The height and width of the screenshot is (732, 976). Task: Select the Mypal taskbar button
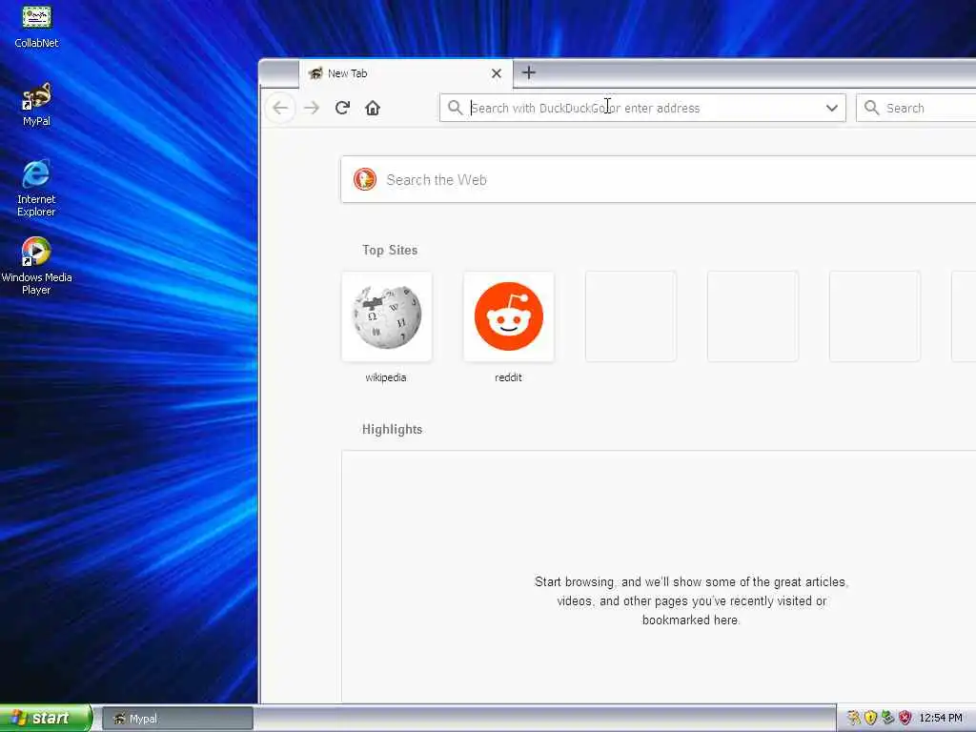177,719
